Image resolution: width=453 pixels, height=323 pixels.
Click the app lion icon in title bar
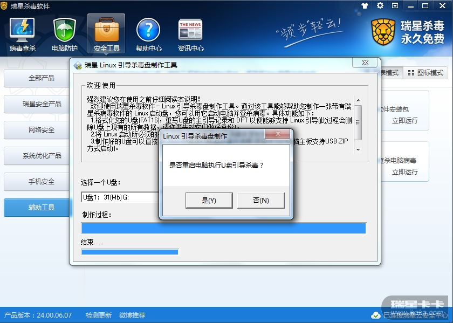point(4,6)
